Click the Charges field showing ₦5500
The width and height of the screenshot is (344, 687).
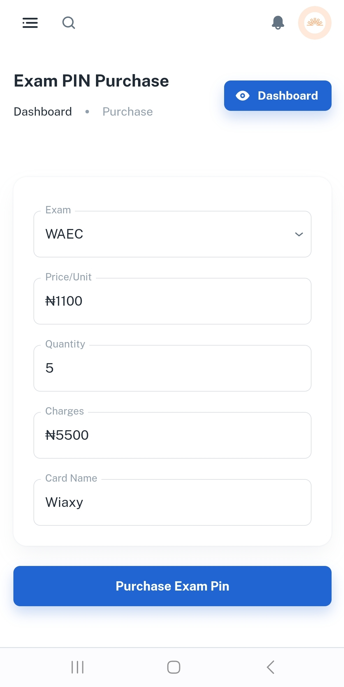(172, 435)
